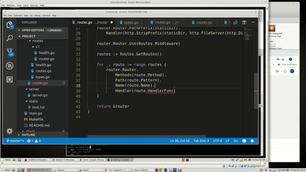
Task: Click the warnings count in the status bar
Action: [38, 141]
